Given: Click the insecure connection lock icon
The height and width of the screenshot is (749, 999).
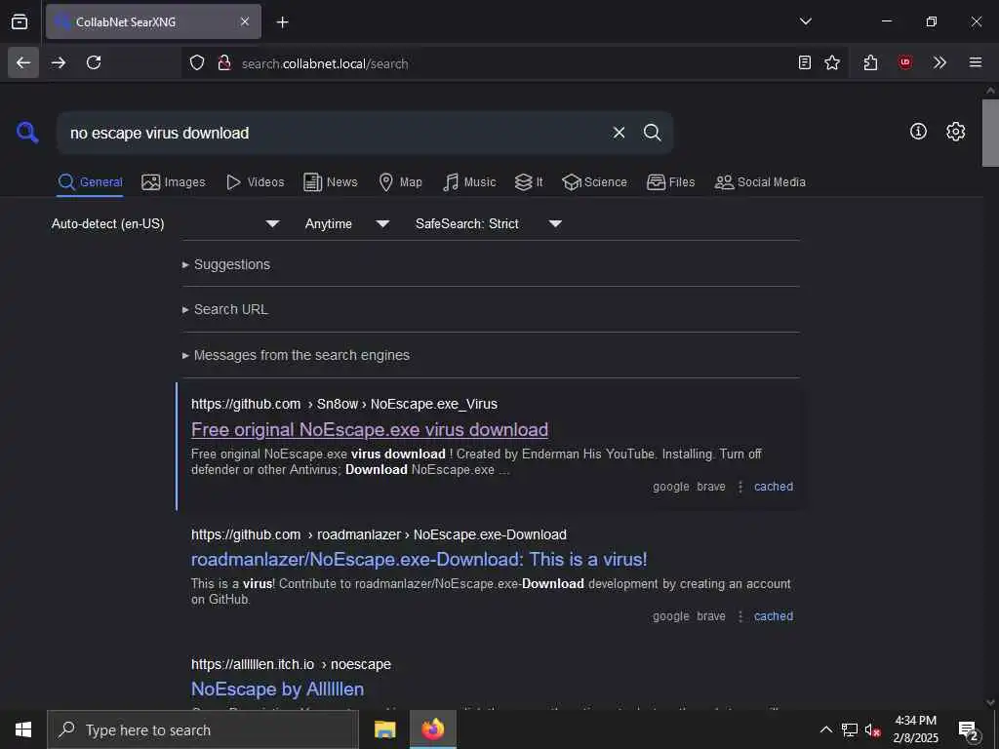Looking at the screenshot, I should pyautogui.click(x=223, y=63).
